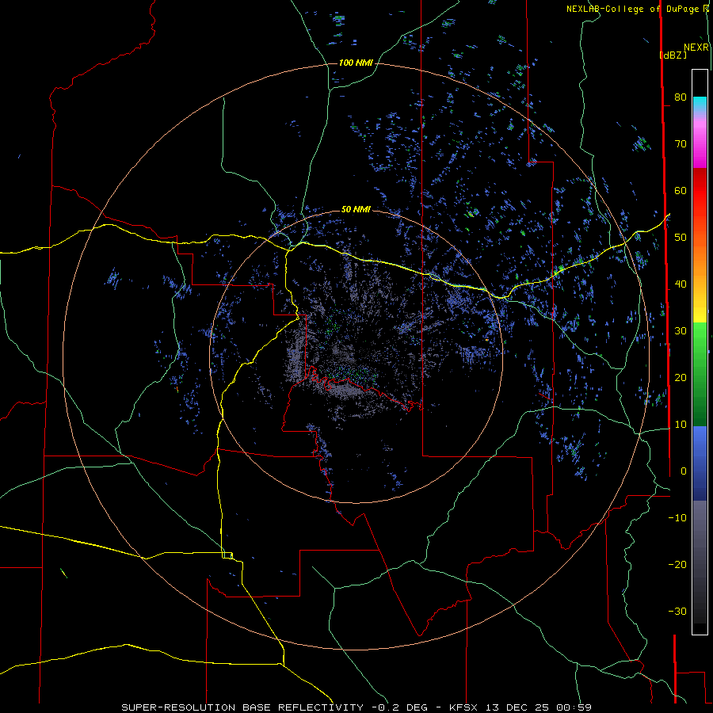This screenshot has height=713, width=713.
Task: Click the Super-Resolution Base Reflectivity caption
Action: pyautogui.click(x=242, y=707)
